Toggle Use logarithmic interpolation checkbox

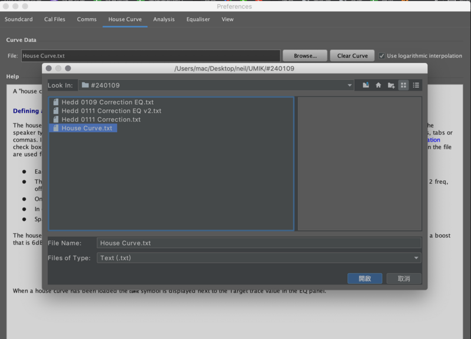(x=382, y=56)
